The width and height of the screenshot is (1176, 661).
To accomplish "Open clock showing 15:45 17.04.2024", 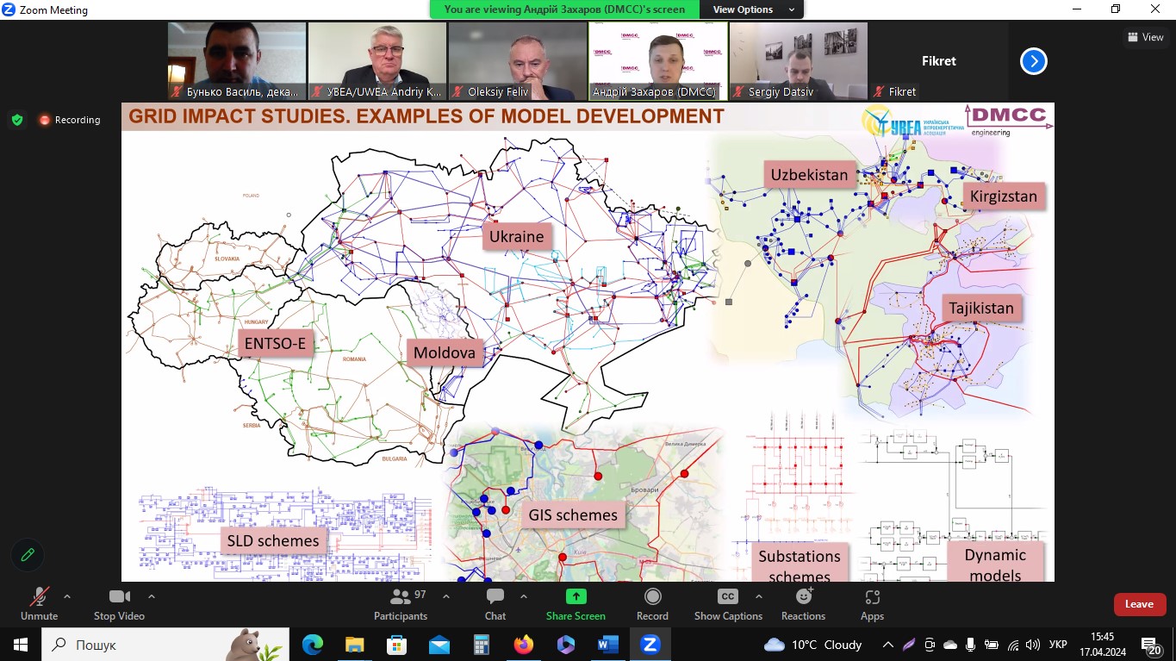I will coord(1102,644).
